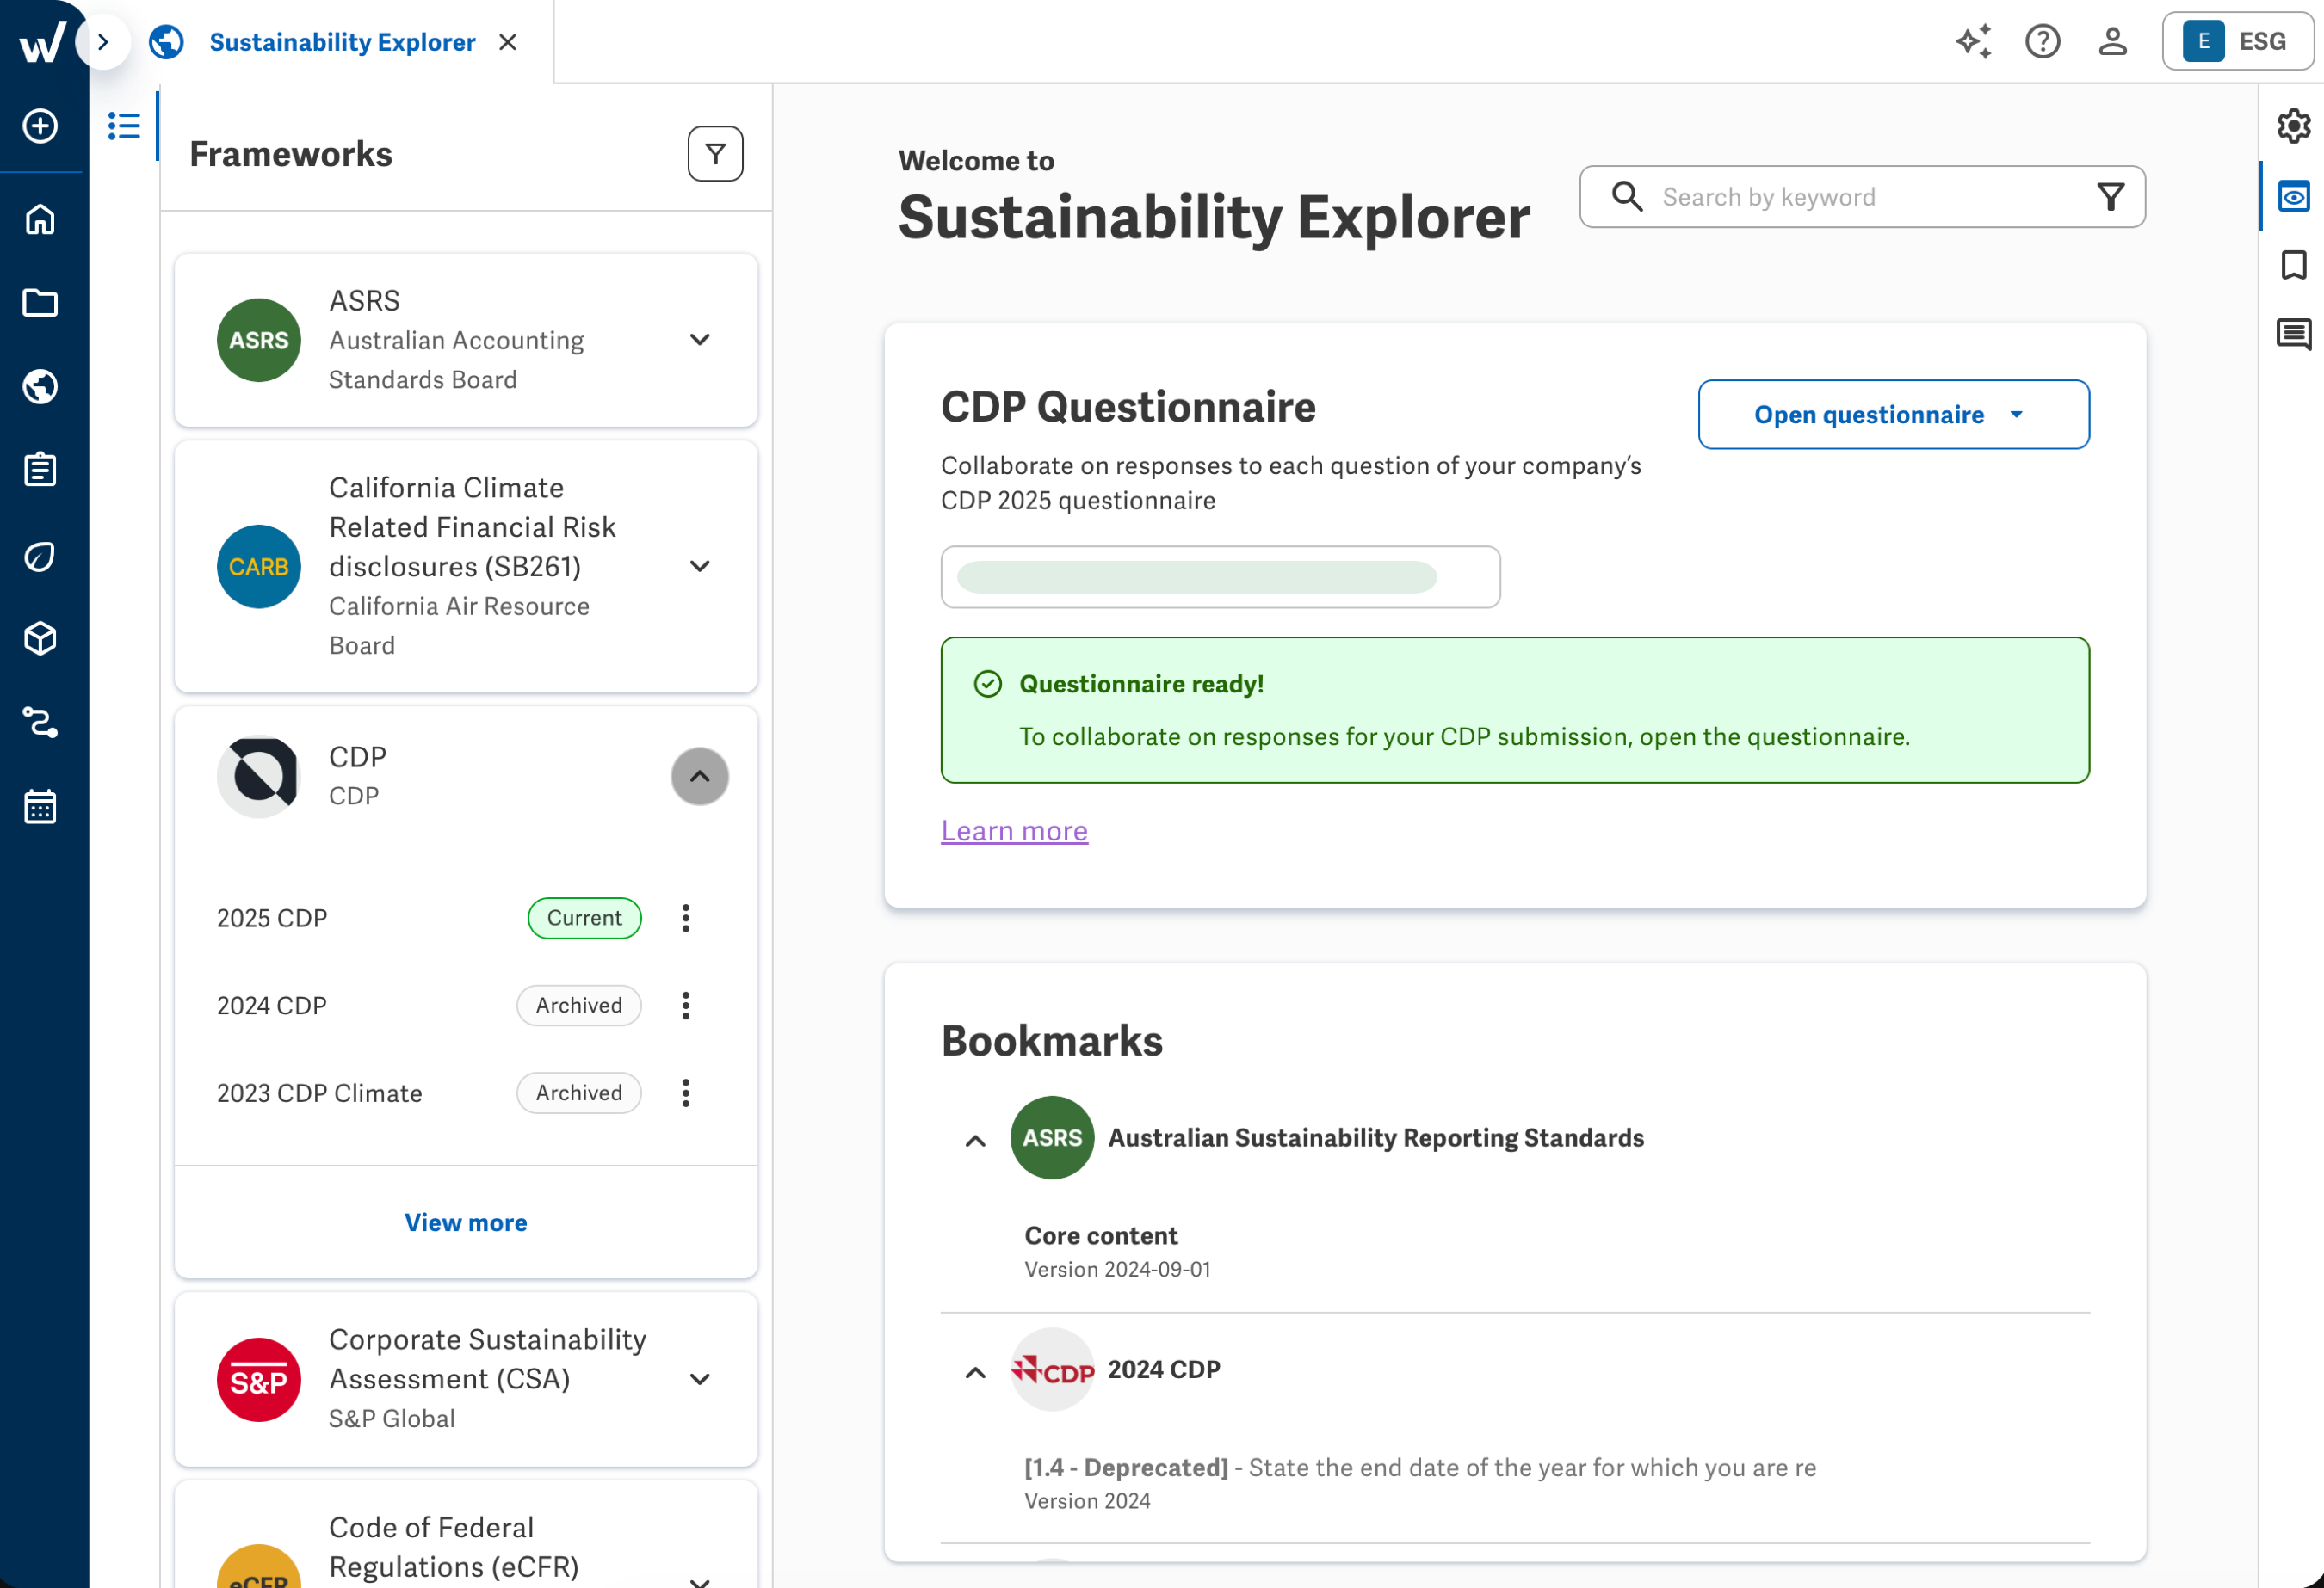Toggle the frameworks list panel icon
The height and width of the screenshot is (1588, 2324).
click(124, 126)
